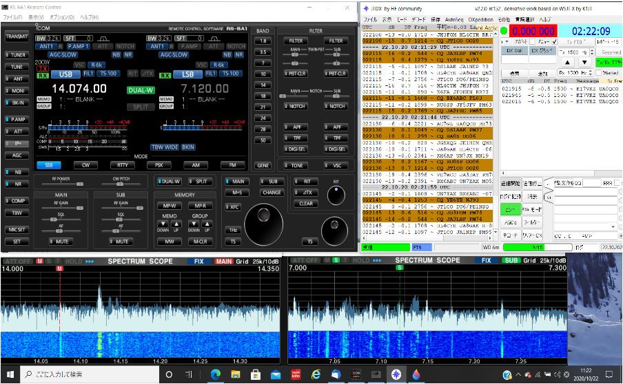Show hidden system tray icons chevron

[518, 374]
